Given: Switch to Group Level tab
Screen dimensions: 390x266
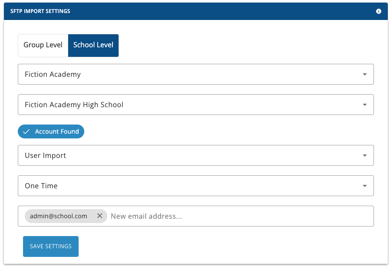Looking at the screenshot, I should (43, 46).
